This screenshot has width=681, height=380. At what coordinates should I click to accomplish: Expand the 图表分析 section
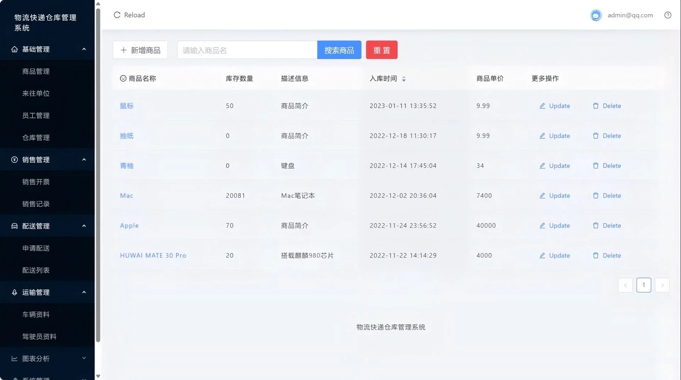pos(84,358)
